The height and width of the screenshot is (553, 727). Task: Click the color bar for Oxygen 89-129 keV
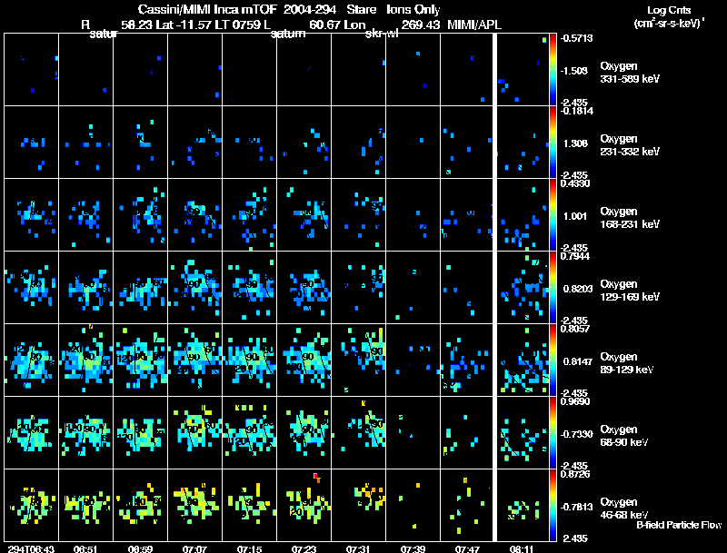(x=553, y=360)
